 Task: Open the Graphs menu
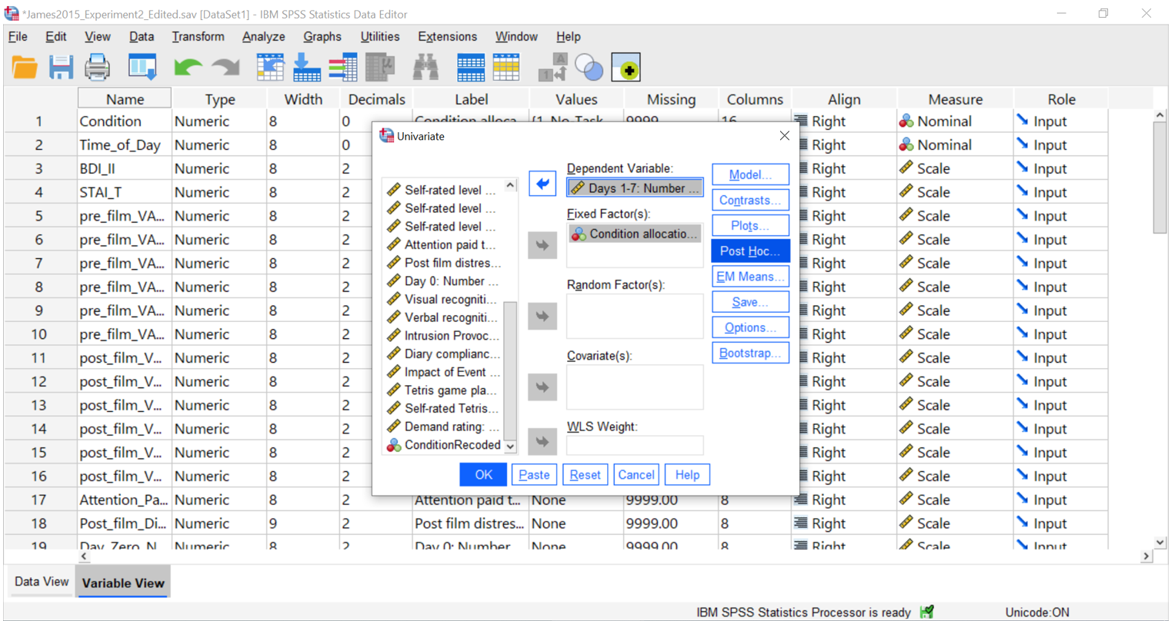coord(322,36)
